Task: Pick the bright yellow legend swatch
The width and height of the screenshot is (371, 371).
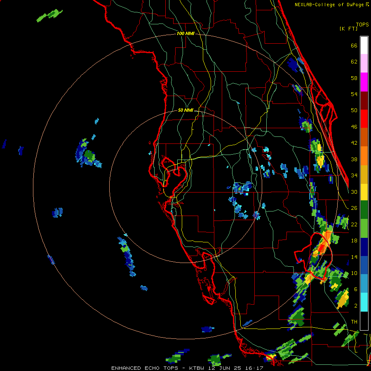Action: click(x=364, y=192)
